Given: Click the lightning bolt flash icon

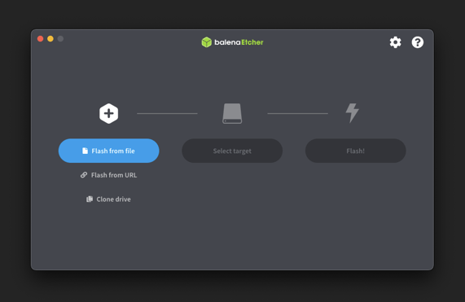Looking at the screenshot, I should coord(353,113).
